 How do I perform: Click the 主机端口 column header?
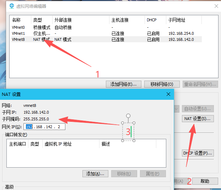17,144
